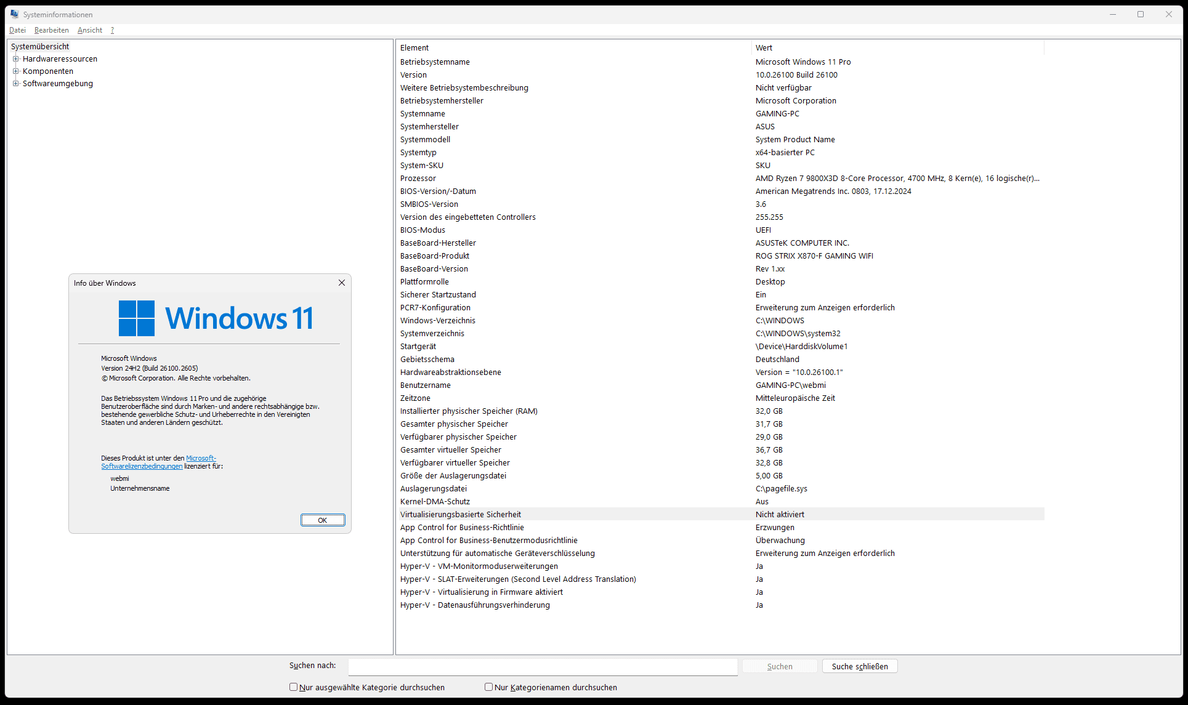Enable Nur ausgewählte Kategorie durchsuchen checkbox
This screenshot has height=705, width=1188.
click(294, 687)
